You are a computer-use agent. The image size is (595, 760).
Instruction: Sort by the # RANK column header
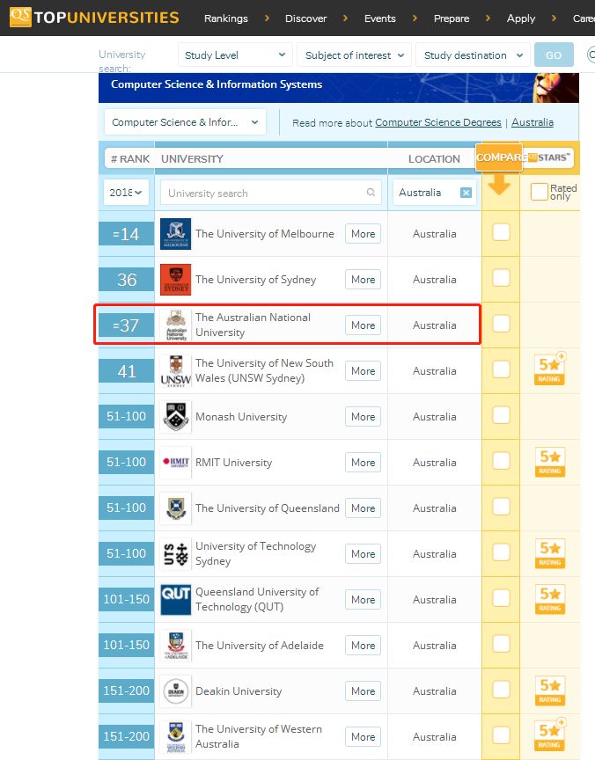pyautogui.click(x=130, y=159)
